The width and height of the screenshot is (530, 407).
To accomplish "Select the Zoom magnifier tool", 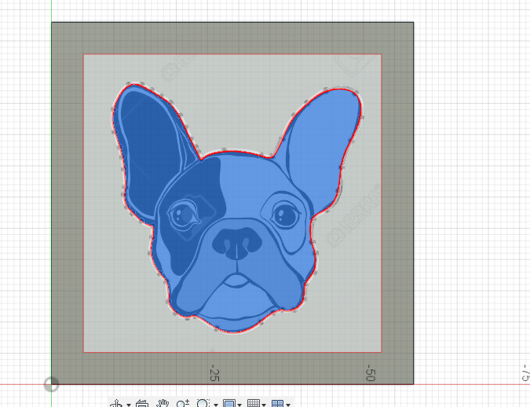I will [x=183, y=404].
